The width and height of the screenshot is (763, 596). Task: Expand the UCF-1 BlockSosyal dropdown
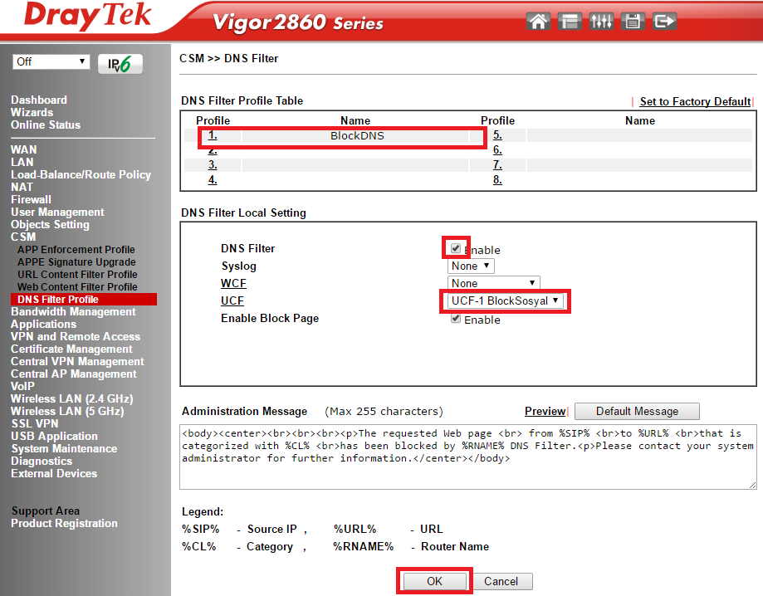pyautogui.click(x=505, y=300)
